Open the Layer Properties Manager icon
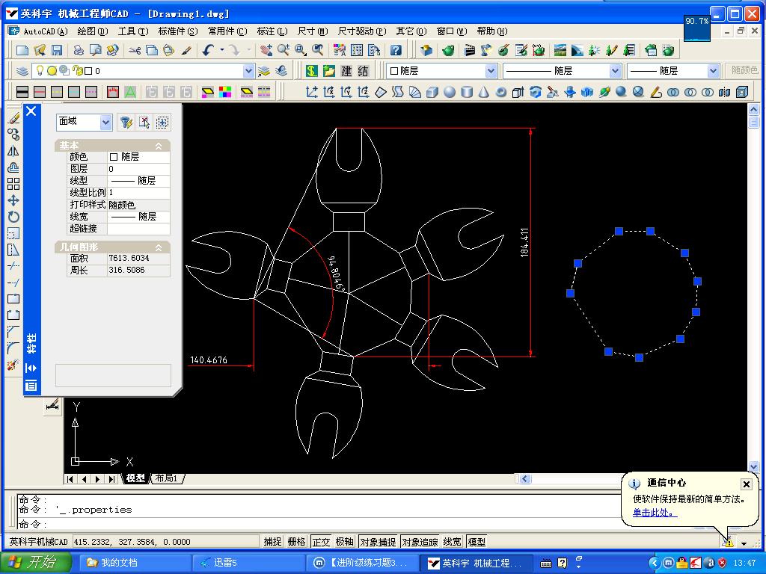The width and height of the screenshot is (766, 574). tap(22, 71)
